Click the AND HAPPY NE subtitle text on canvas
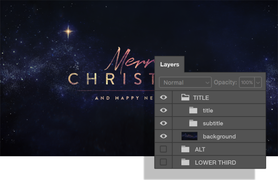278x180 pixels. [124, 98]
